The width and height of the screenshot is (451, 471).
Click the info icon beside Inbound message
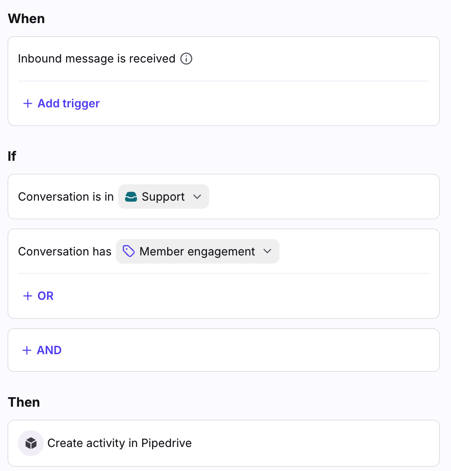(187, 59)
